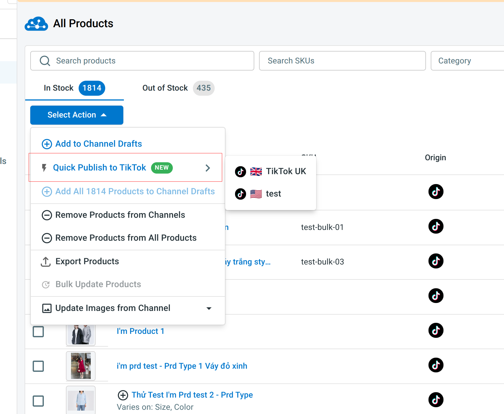
Task: Click the SKU cell test-bulk-01
Action: (x=322, y=227)
